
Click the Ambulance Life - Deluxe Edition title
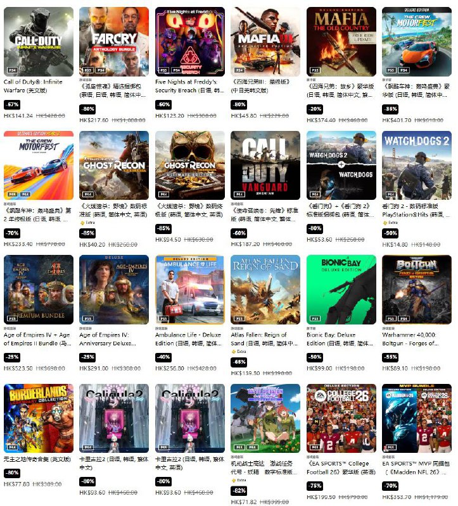[188, 339]
